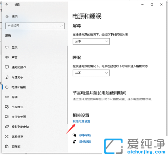Click the 通知和操作 message icon
This screenshot has width=168, height=156.
pos(7,67)
